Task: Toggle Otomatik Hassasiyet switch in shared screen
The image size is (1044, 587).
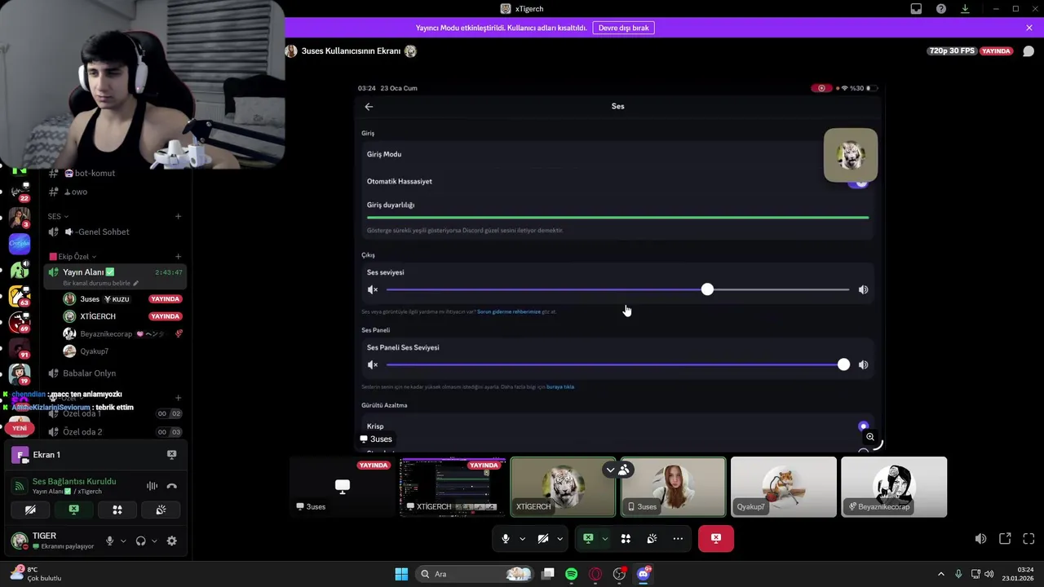Action: [858, 183]
